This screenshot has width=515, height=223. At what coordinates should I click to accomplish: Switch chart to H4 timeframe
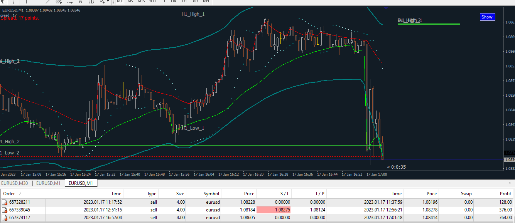pyautogui.click(x=174, y=2)
